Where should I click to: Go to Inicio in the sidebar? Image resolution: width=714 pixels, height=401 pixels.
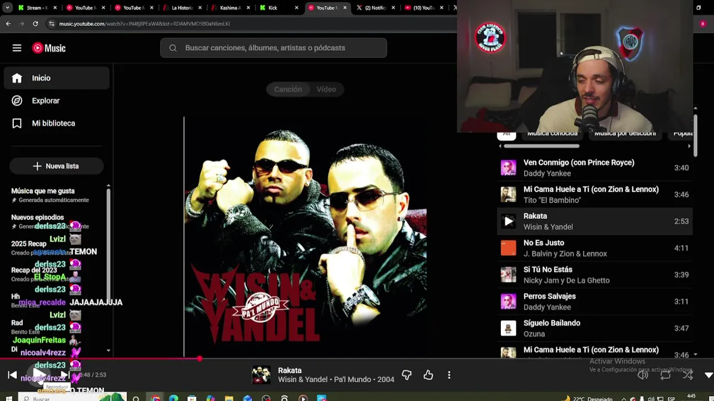tap(56, 78)
